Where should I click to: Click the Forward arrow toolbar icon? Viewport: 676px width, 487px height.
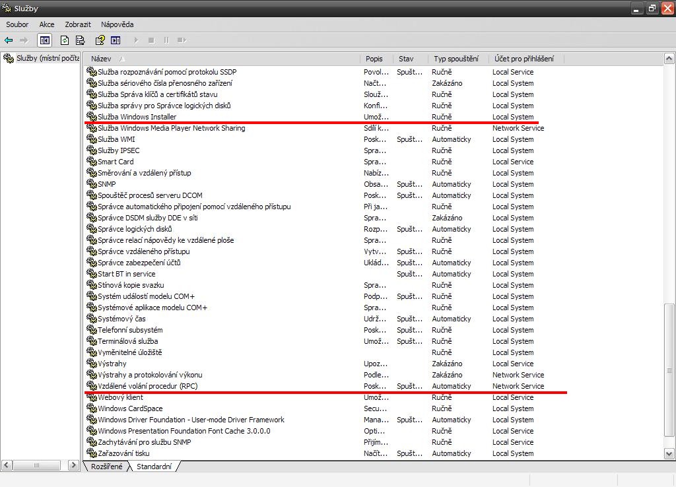click(x=24, y=40)
